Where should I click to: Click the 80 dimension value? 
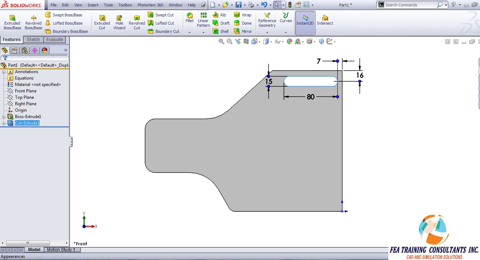[311, 97]
